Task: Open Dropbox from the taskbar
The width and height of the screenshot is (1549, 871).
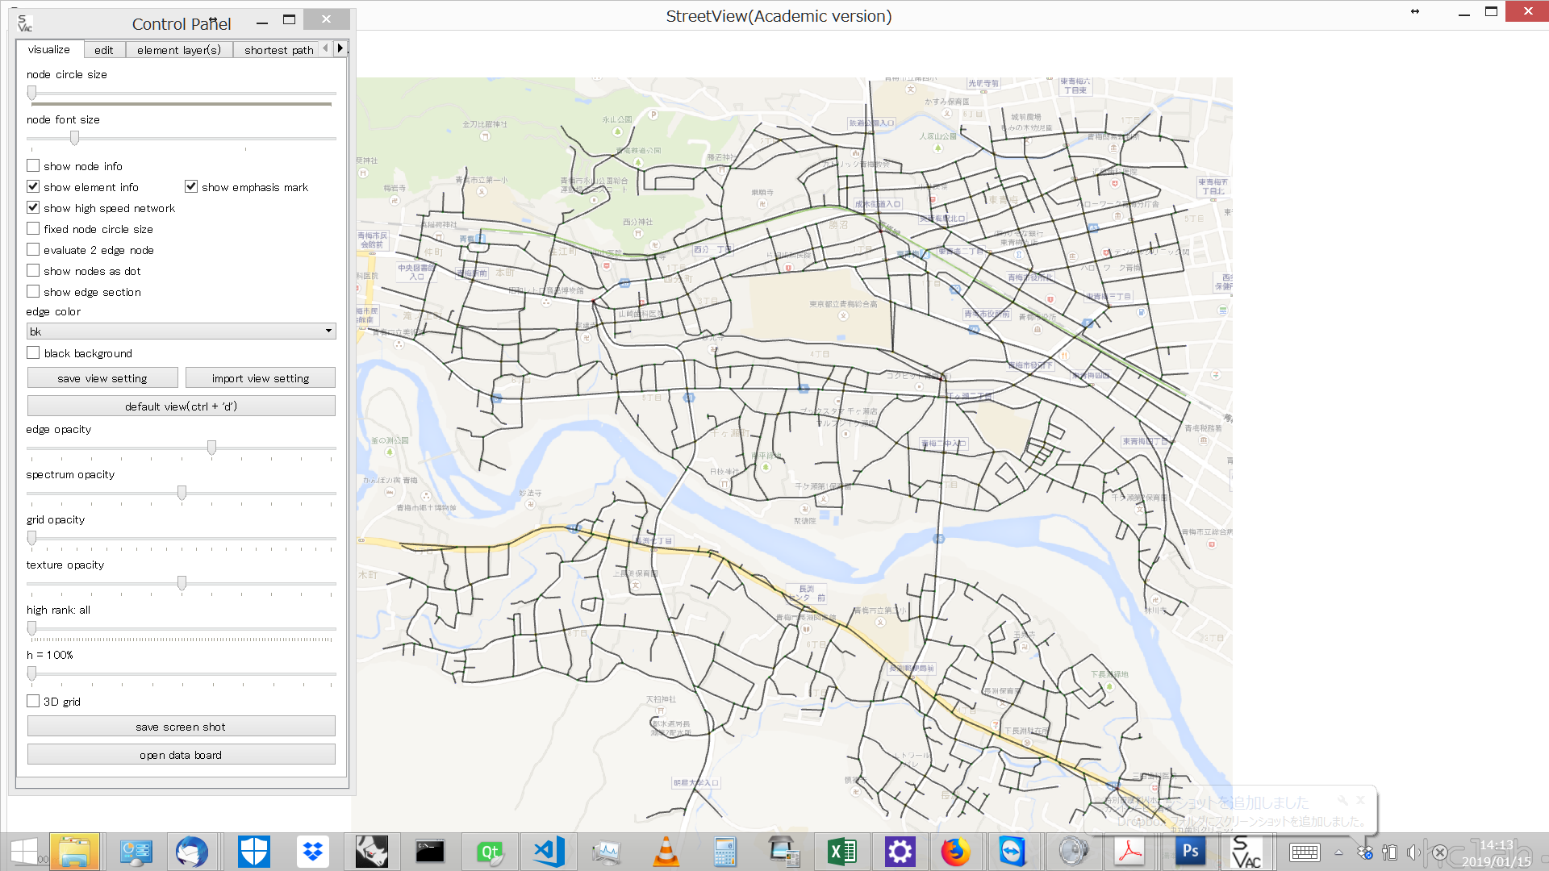Action: (313, 852)
